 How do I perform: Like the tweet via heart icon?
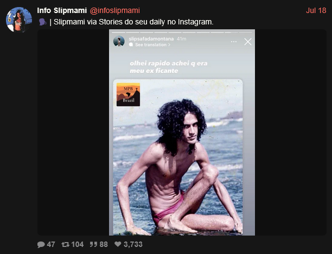pos(118,244)
